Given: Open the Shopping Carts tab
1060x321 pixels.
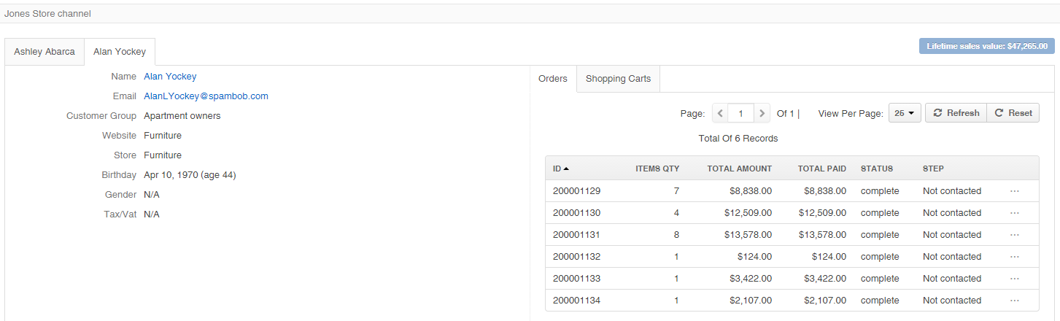Looking at the screenshot, I should [x=618, y=79].
